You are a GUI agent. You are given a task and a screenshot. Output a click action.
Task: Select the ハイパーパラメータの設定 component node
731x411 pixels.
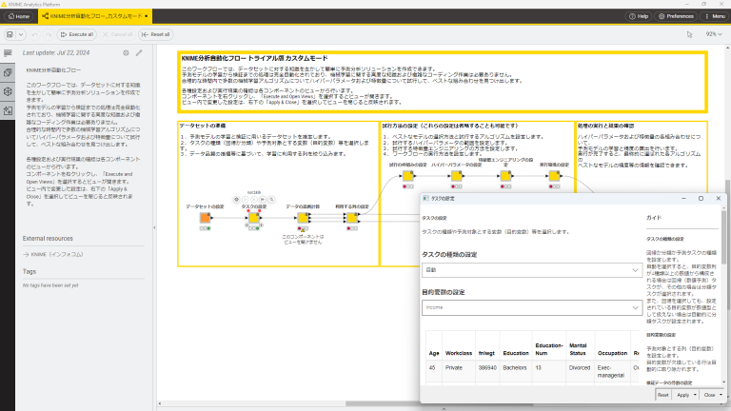coord(457,176)
